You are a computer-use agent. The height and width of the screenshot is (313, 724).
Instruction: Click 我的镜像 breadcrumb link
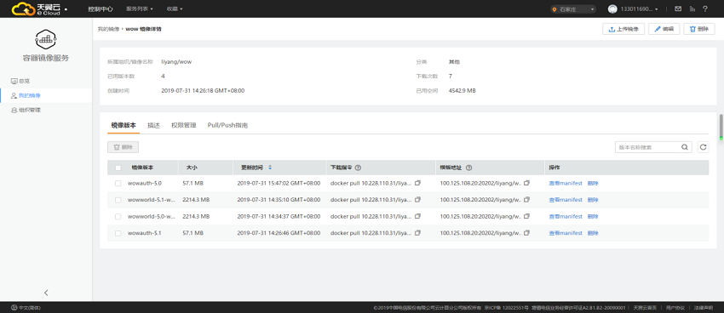coord(108,29)
